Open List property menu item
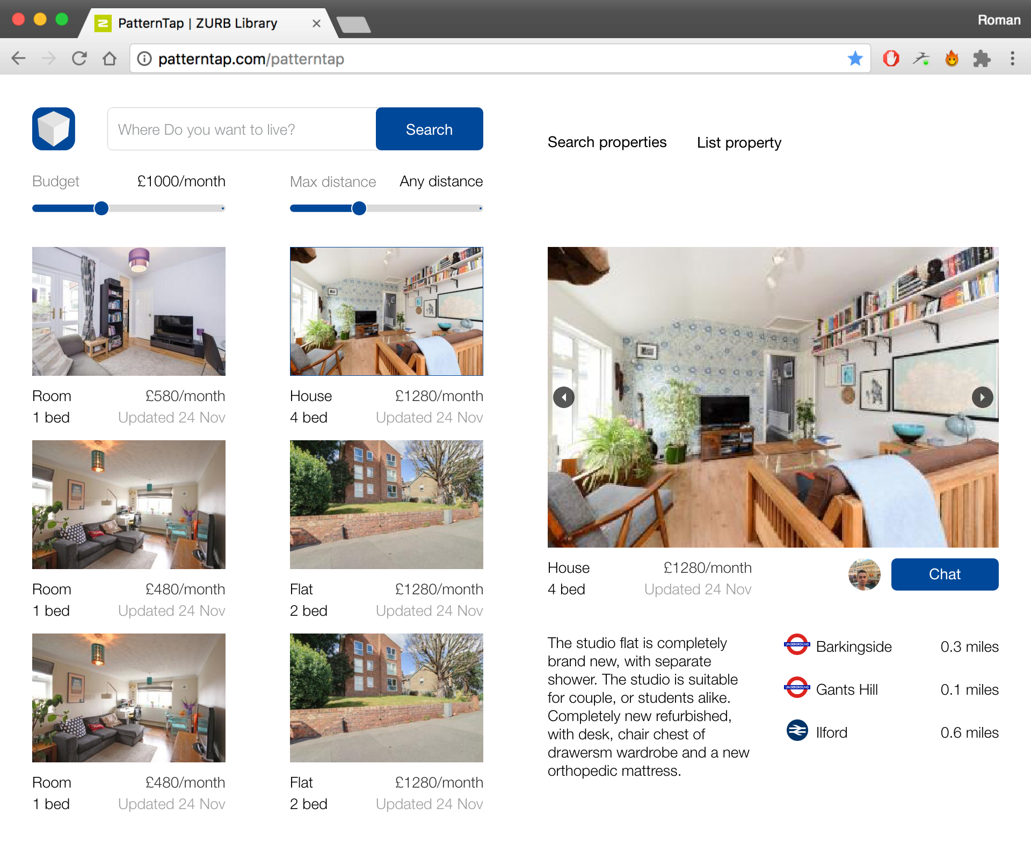Image resolution: width=1031 pixels, height=859 pixels. tap(739, 143)
